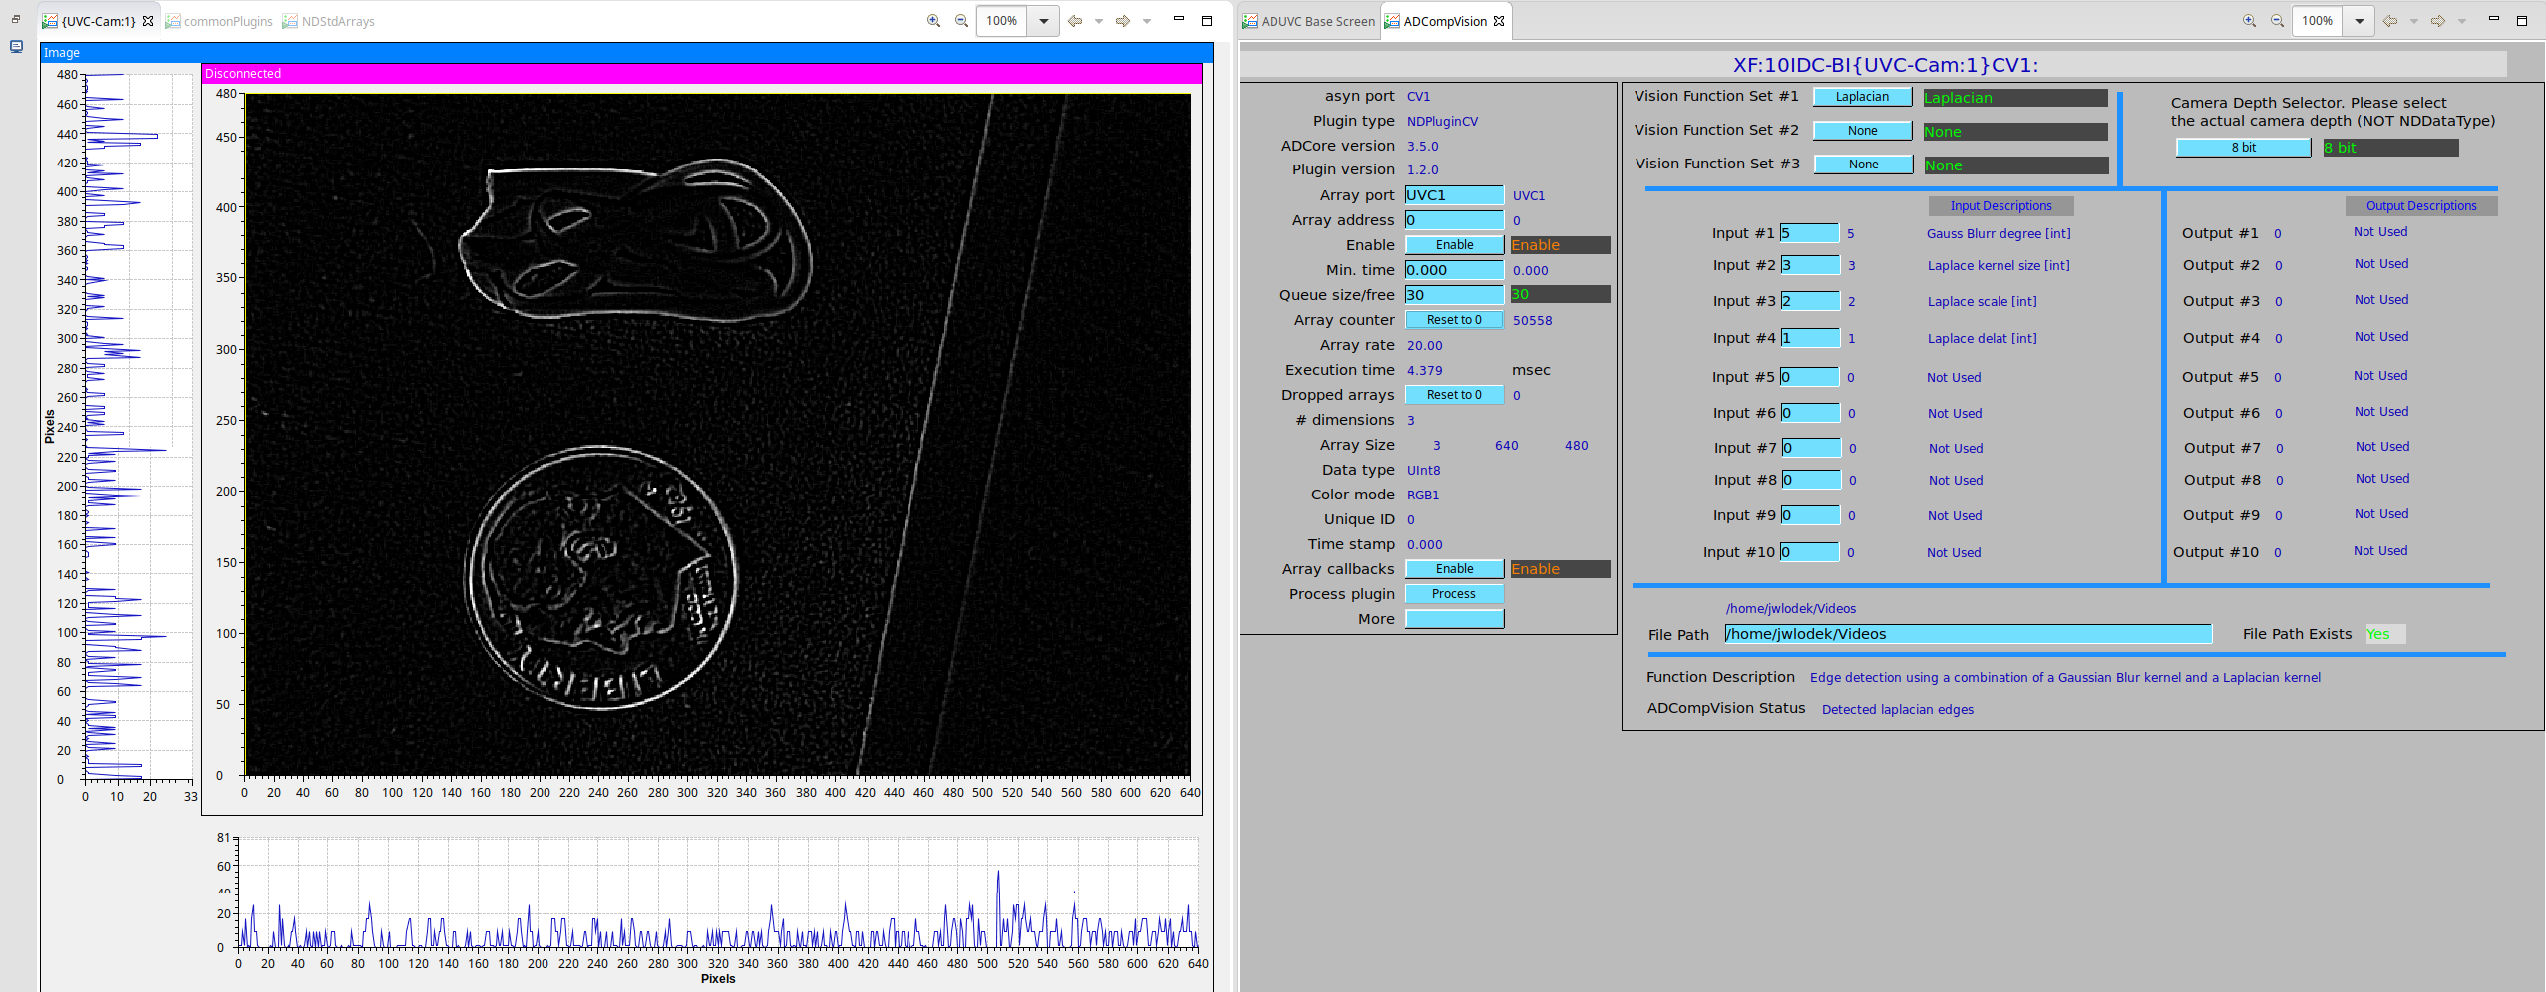
Task: Open Vision Function Set #2 None menu
Action: (1862, 131)
